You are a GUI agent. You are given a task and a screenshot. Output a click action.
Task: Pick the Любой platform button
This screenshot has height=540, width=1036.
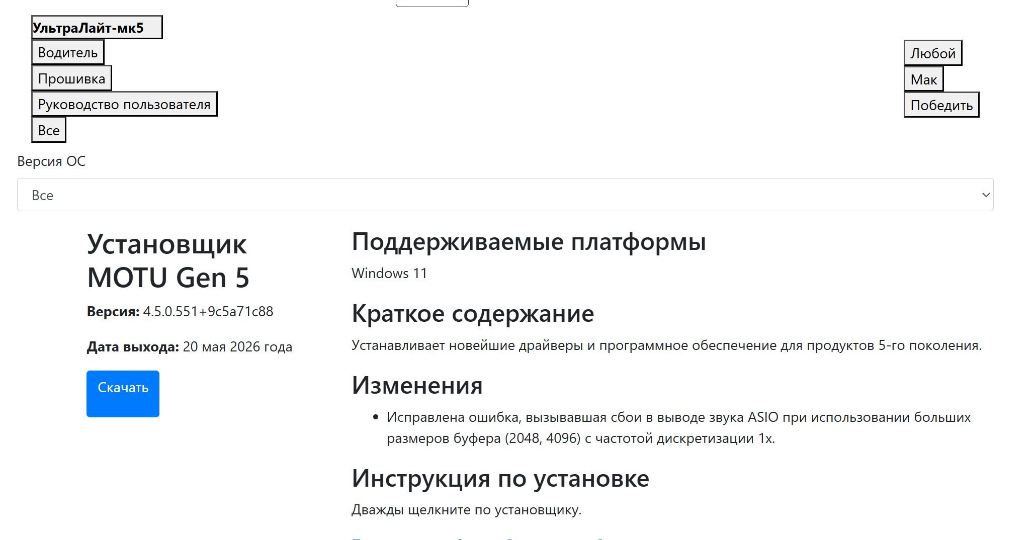(933, 53)
